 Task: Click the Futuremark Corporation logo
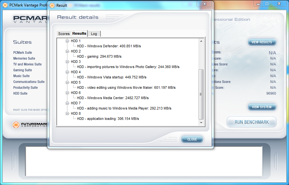30,125
